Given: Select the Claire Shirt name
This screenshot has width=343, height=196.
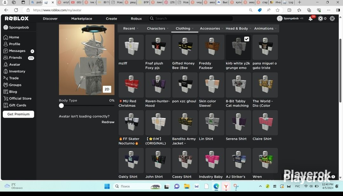Looking at the screenshot, I should click(x=262, y=139).
